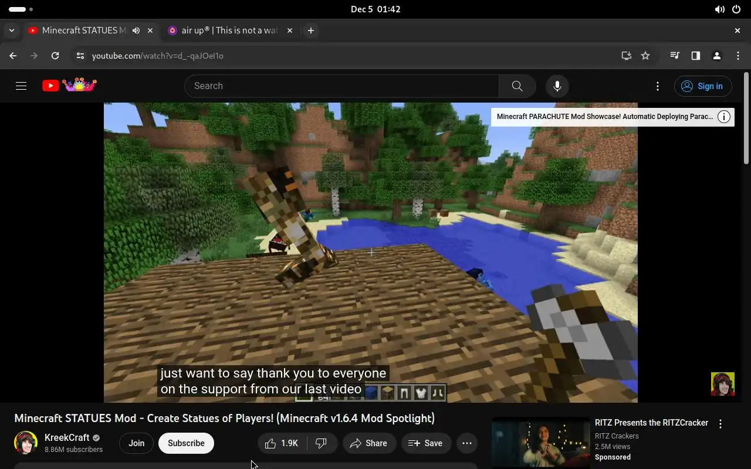
Task: Open RITZ Presents the RITZCracker ad thumbnail
Action: click(x=541, y=443)
